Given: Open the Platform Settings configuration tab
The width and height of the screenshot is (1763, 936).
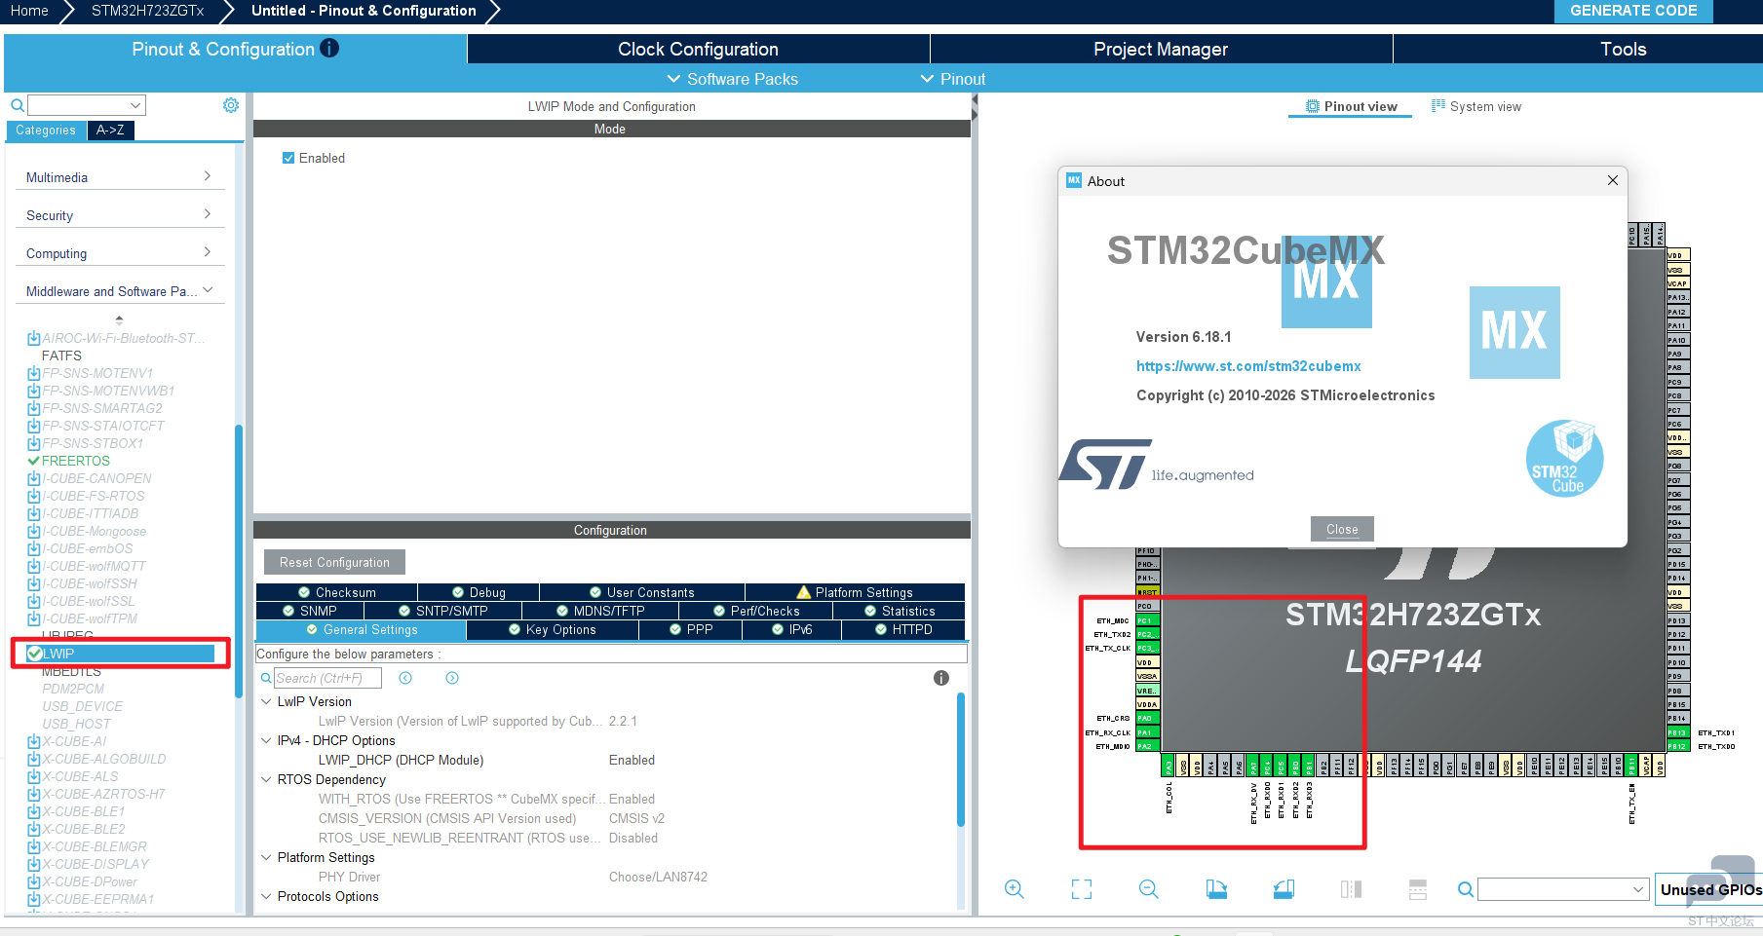Looking at the screenshot, I should pyautogui.click(x=855, y=592).
